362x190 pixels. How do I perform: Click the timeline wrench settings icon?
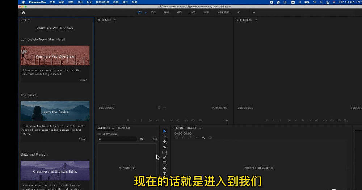[203, 138]
